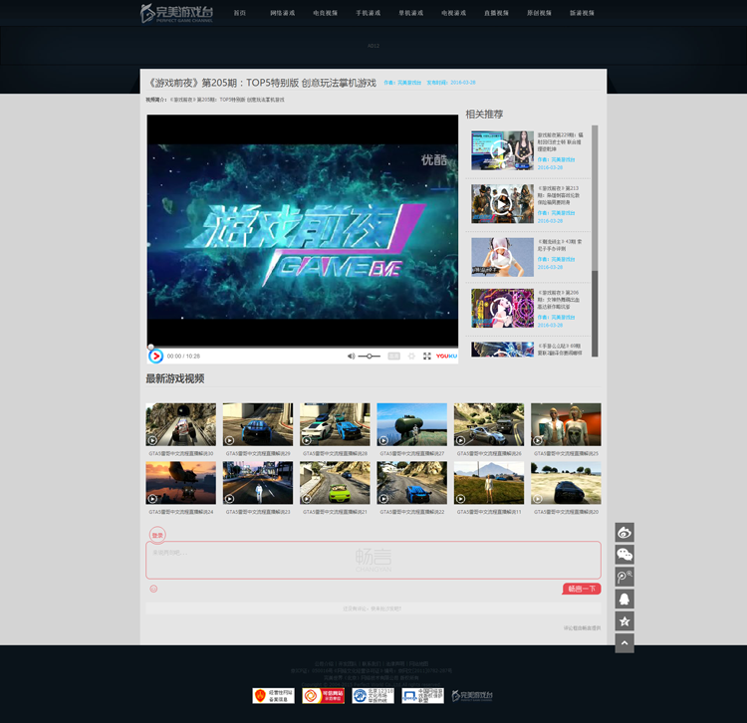
Task: Click author link under 第229期 recommendation
Action: coord(556,159)
